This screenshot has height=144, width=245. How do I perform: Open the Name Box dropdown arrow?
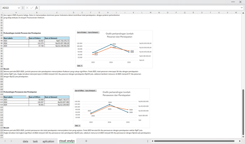tap(19, 7)
